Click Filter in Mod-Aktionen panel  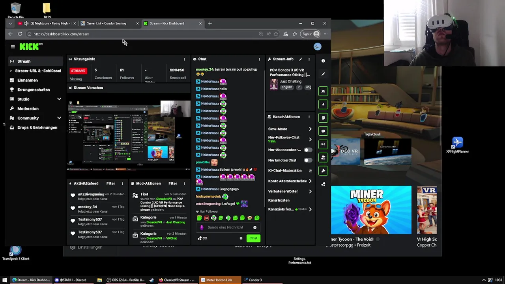173,183
